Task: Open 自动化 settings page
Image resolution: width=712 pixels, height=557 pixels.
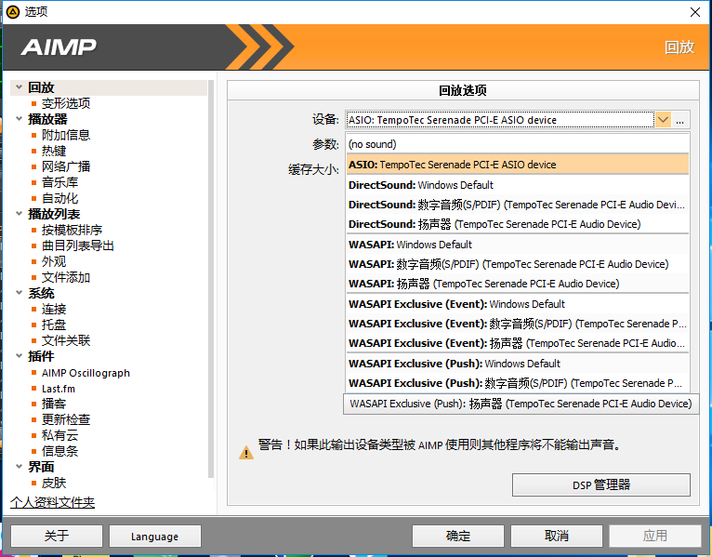Action: 59,198
